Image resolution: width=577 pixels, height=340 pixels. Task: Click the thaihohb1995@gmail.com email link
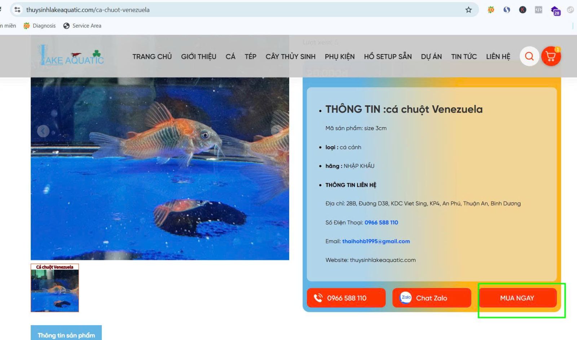pyautogui.click(x=376, y=241)
